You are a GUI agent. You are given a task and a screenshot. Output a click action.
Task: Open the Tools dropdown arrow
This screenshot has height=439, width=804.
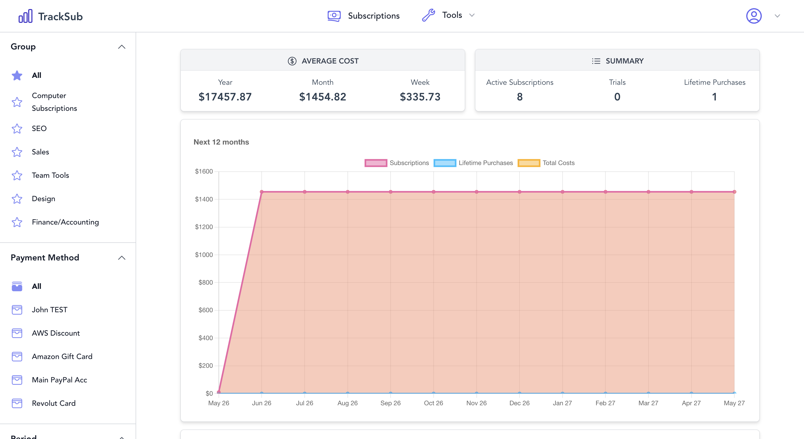[472, 15]
